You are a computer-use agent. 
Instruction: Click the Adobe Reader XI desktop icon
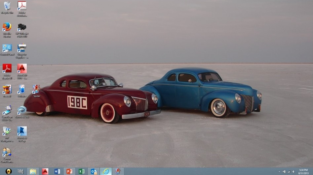[7, 69]
